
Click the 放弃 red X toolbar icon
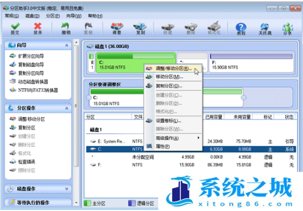click(38, 28)
